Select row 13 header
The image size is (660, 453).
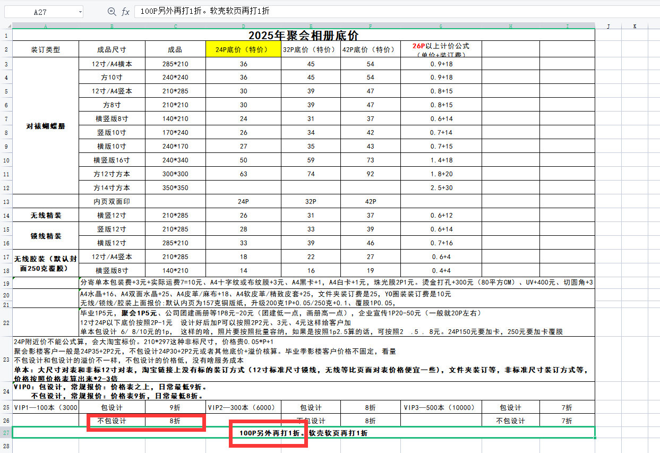click(x=6, y=201)
